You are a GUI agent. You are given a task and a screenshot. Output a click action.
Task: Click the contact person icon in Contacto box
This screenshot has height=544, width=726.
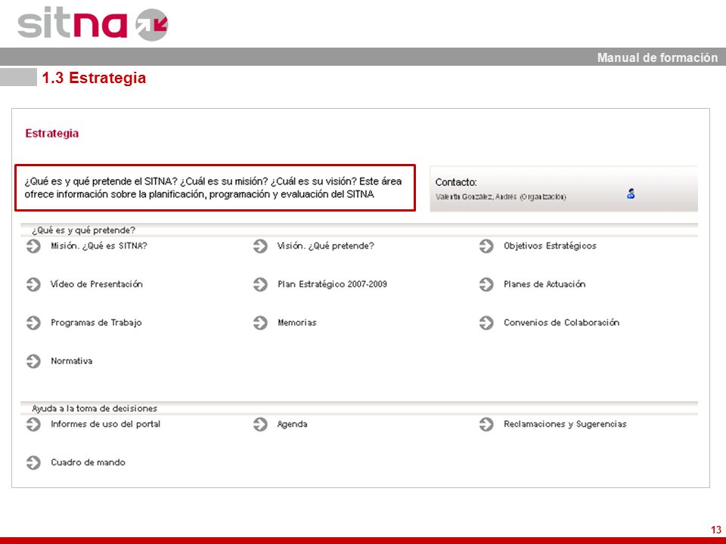pos(631,194)
